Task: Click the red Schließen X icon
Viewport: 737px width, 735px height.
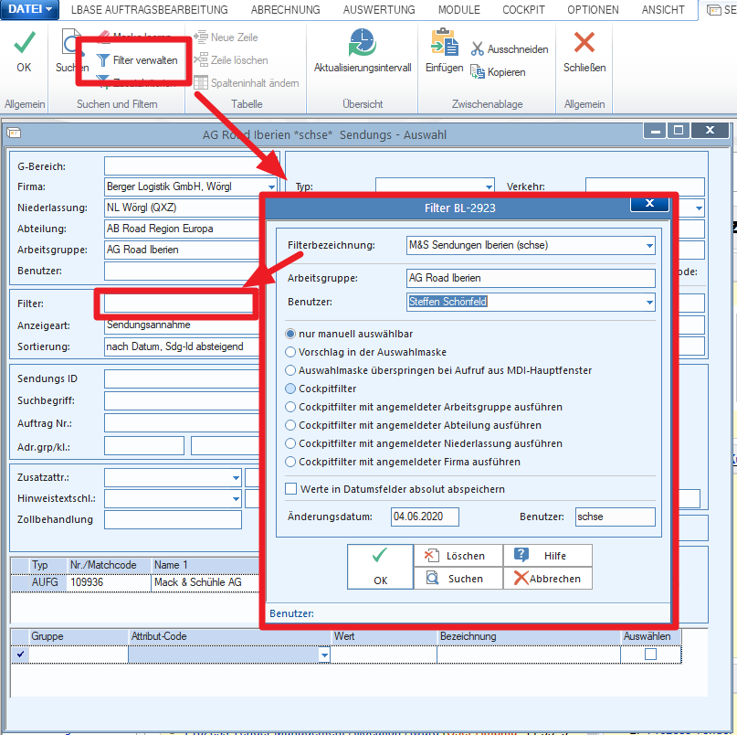Action: pos(584,42)
